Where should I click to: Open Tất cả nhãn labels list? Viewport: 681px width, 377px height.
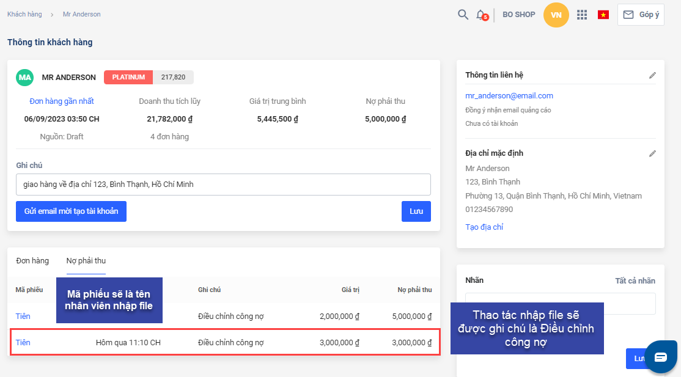[635, 281]
